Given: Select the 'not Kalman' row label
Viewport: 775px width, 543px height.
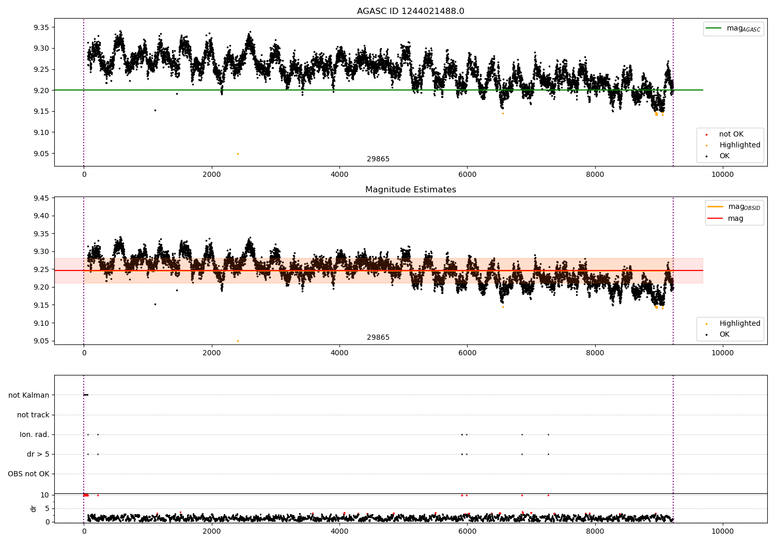Looking at the screenshot, I should pos(29,396).
